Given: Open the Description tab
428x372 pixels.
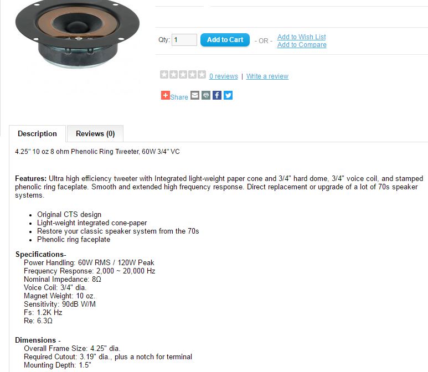Looking at the screenshot, I should (38, 134).
